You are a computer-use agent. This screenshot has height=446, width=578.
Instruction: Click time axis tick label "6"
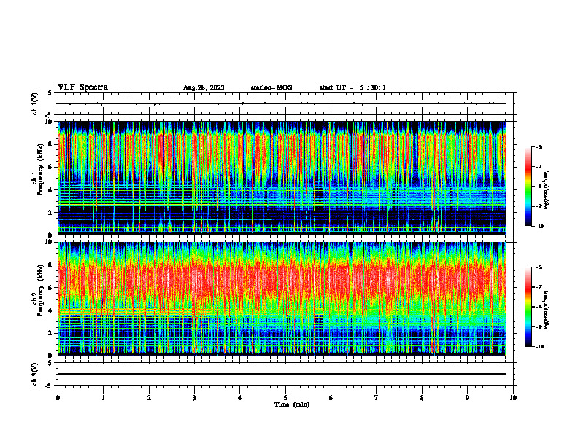click(331, 398)
